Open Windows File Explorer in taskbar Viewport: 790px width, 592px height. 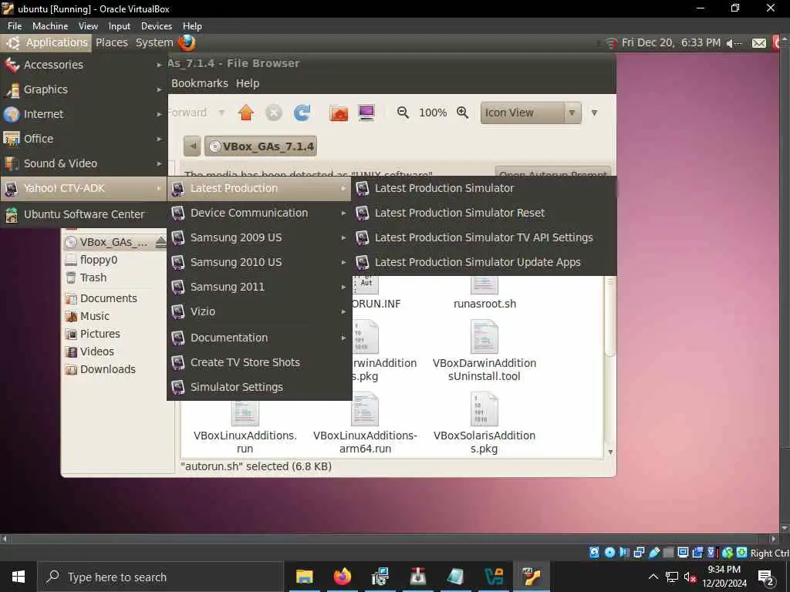(x=304, y=577)
